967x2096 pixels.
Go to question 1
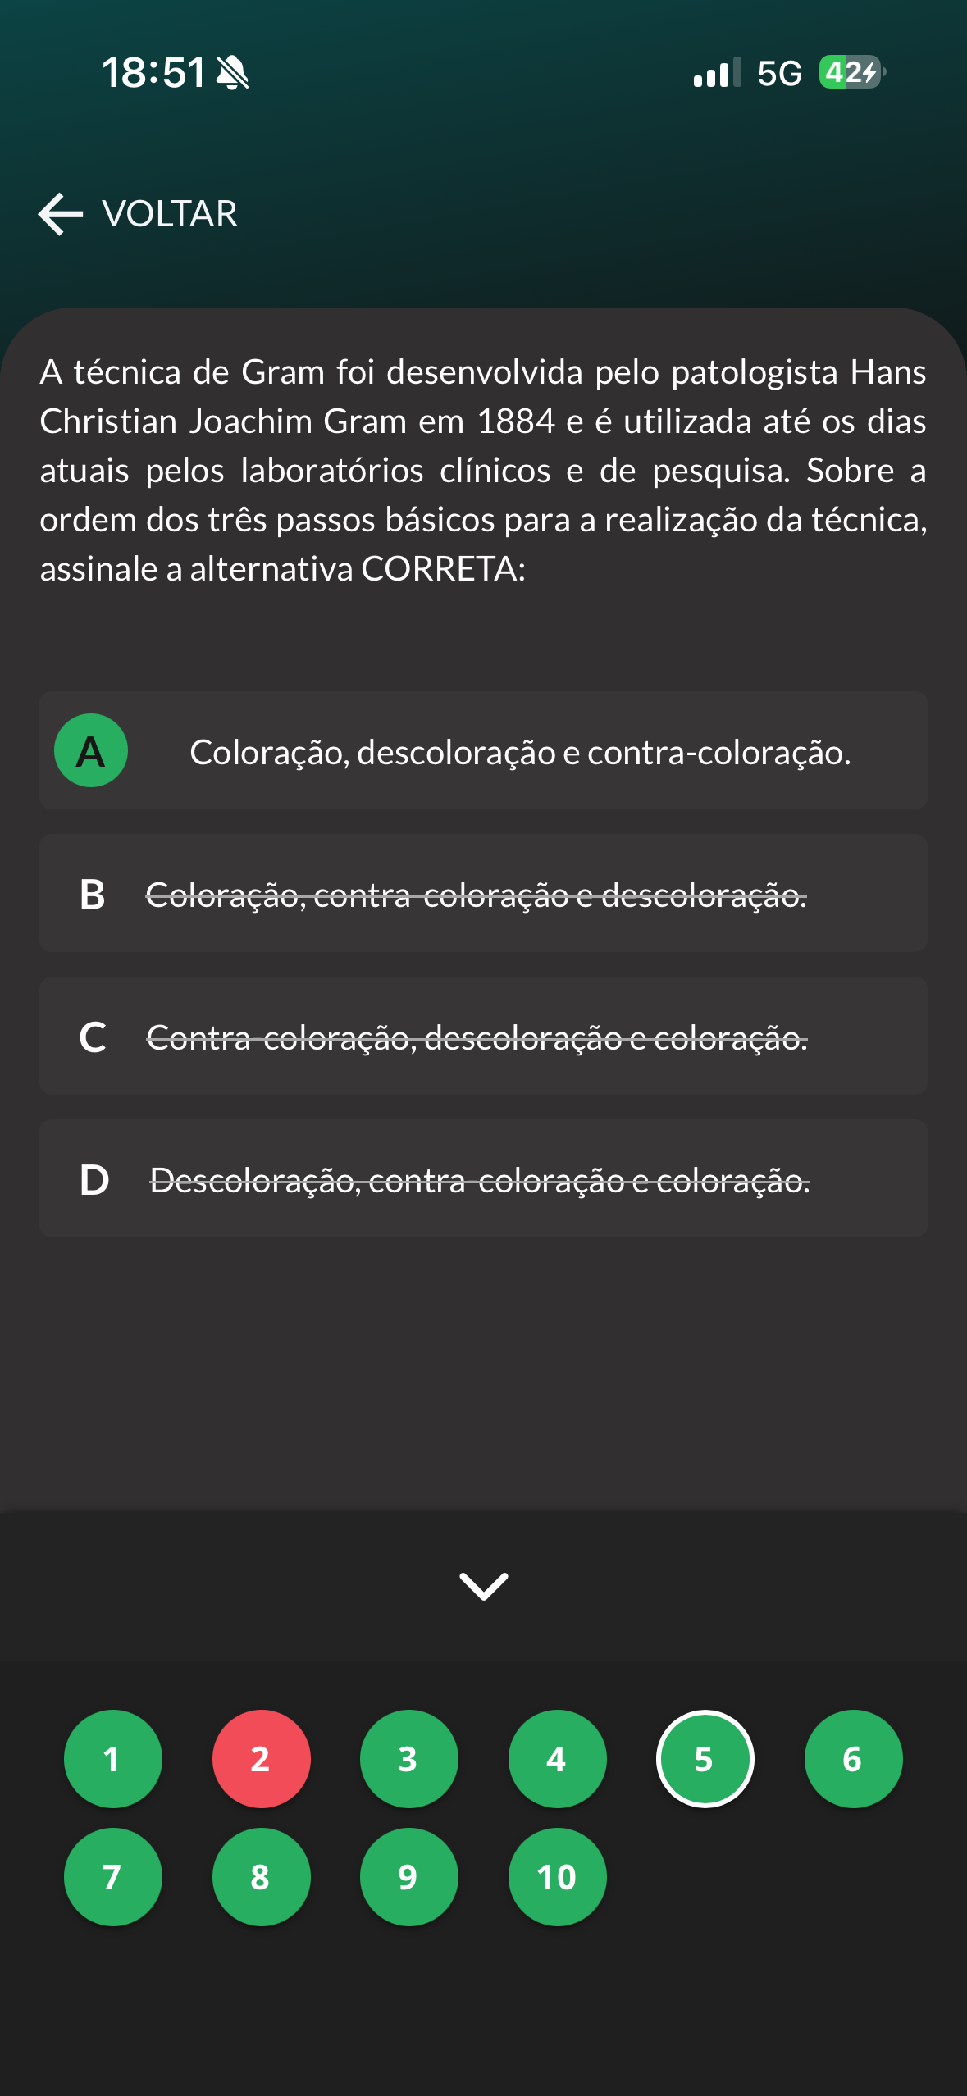coord(113,1758)
